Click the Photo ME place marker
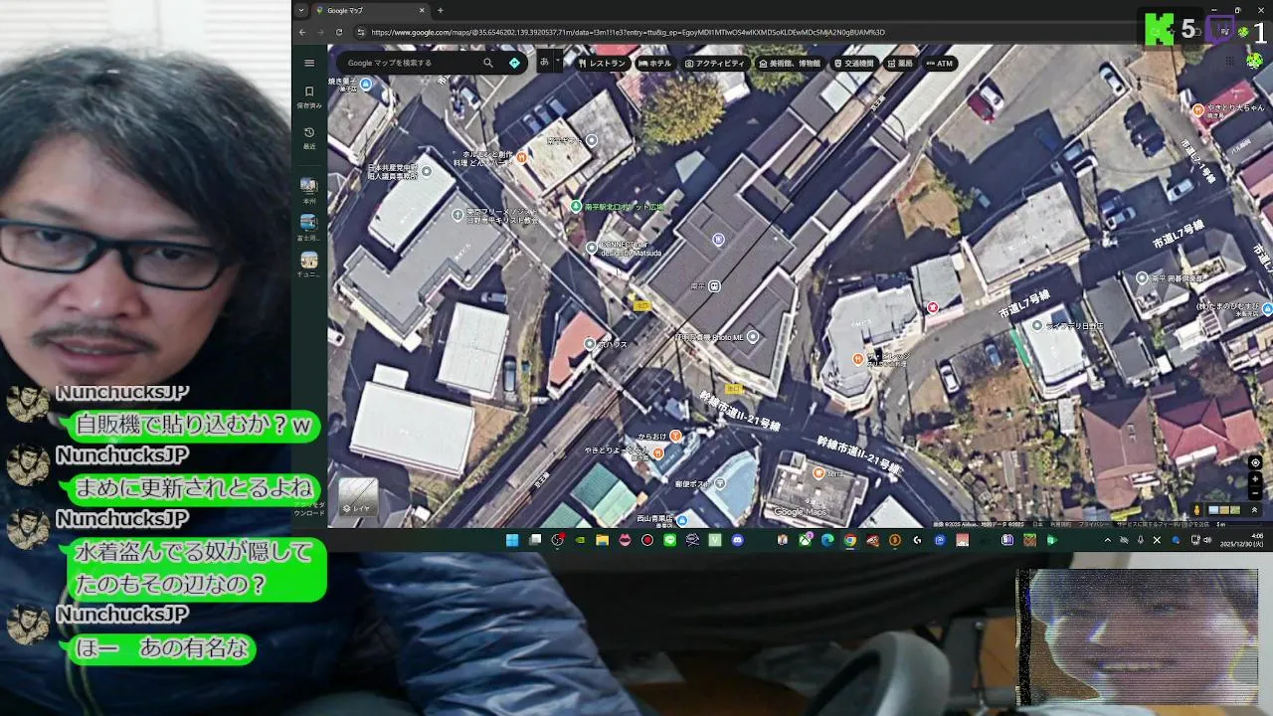Image resolution: width=1273 pixels, height=716 pixels. pyautogui.click(x=753, y=337)
